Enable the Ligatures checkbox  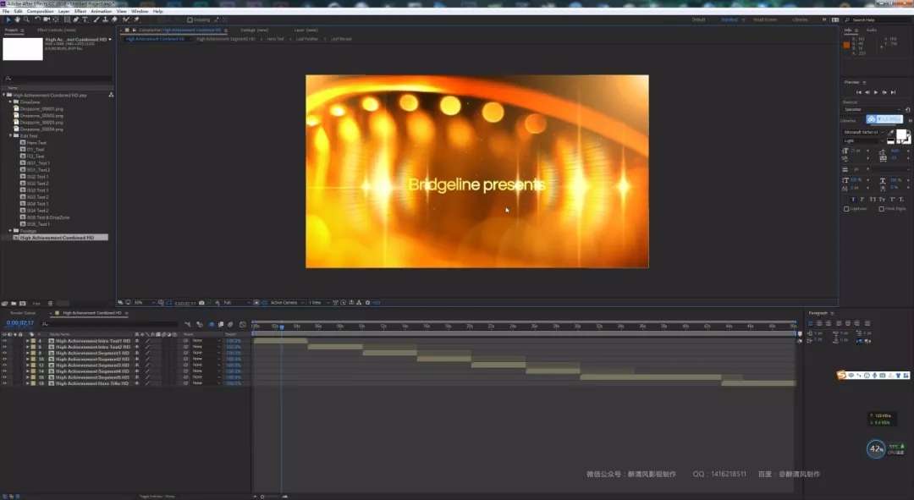[846, 209]
